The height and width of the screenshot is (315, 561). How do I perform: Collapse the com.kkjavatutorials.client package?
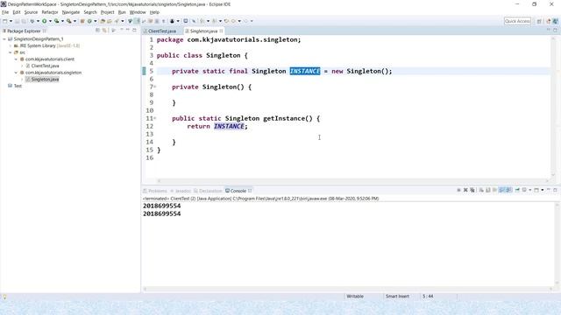(x=16, y=59)
